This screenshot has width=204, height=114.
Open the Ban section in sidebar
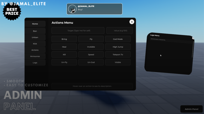click(35, 31)
